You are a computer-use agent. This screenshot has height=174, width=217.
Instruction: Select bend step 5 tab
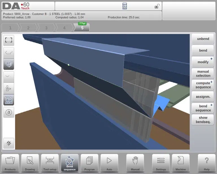82,27
